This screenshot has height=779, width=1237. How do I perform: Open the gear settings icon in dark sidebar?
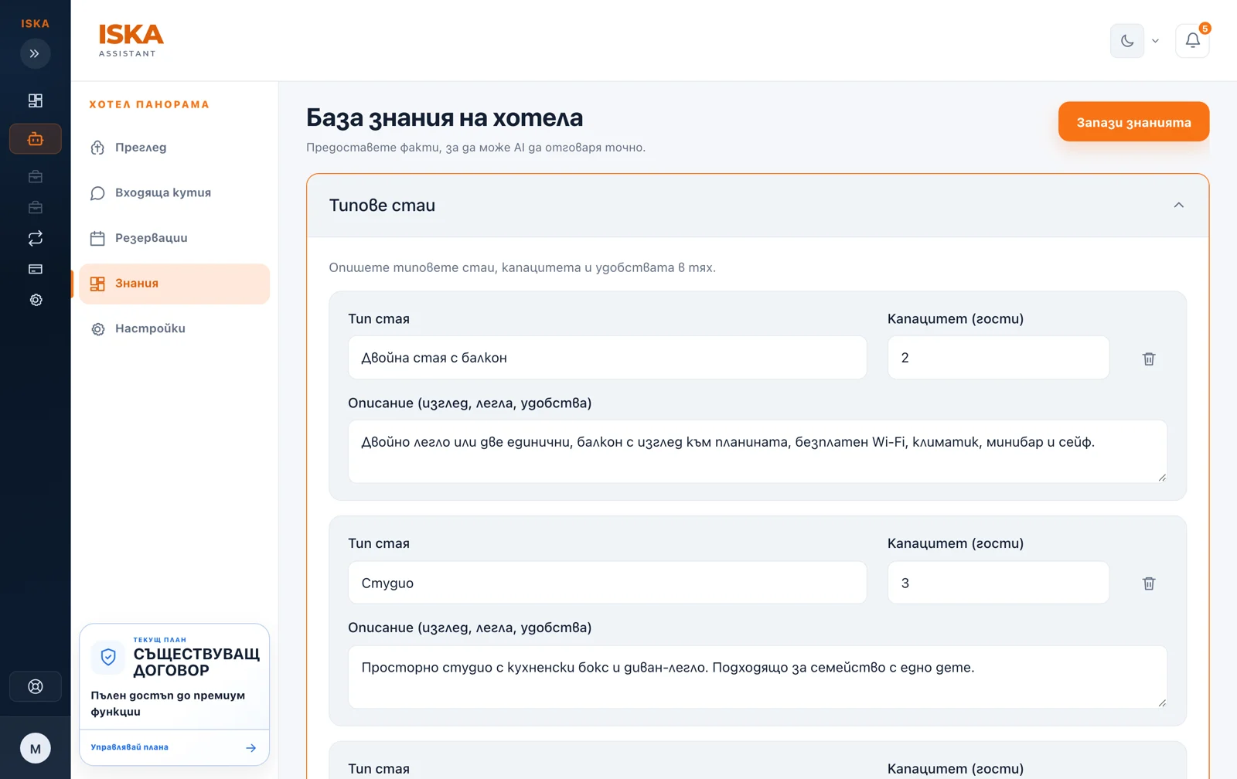[35, 300]
